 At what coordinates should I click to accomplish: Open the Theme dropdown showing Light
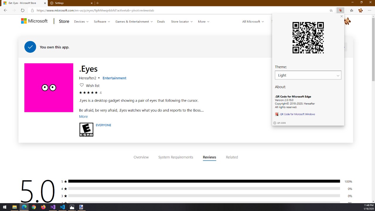[308, 75]
